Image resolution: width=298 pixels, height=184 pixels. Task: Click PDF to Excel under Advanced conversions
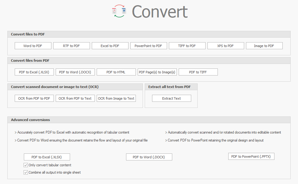(x=47, y=157)
